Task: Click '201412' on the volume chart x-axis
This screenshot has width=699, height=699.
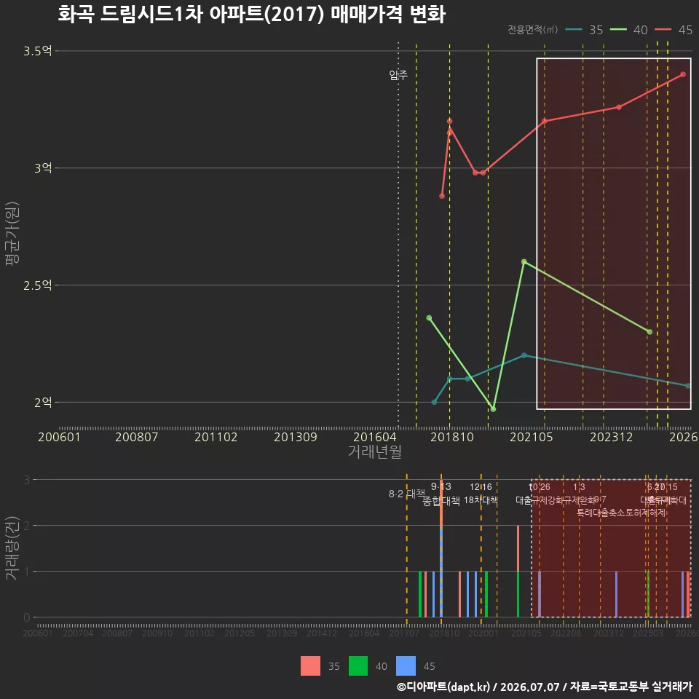Action: [x=322, y=633]
